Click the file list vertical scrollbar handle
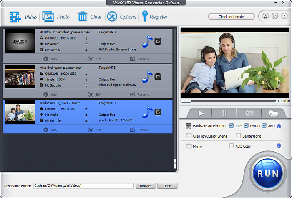 (x=175, y=164)
